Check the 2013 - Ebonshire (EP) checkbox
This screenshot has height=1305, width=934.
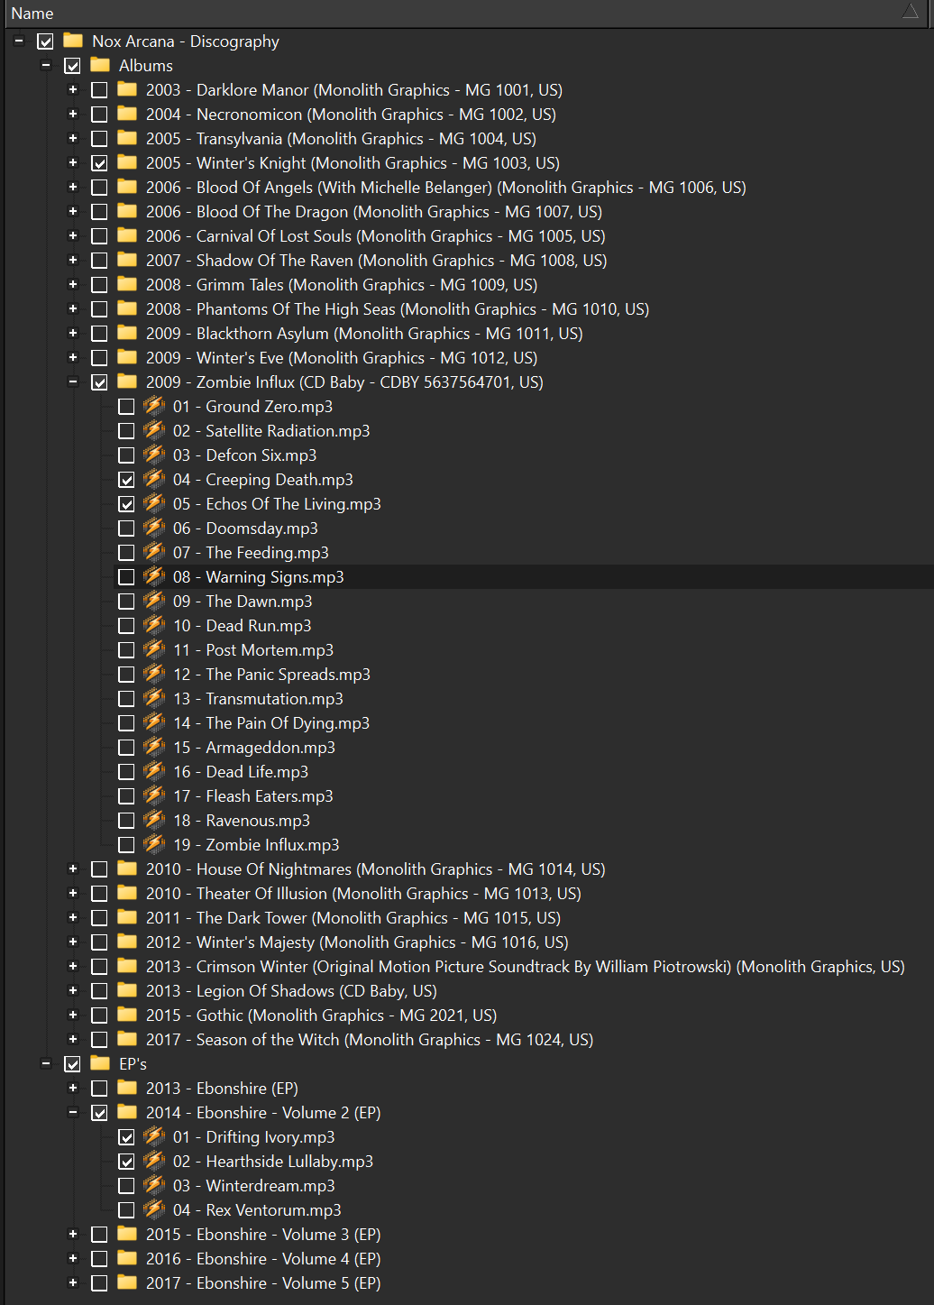click(99, 1089)
